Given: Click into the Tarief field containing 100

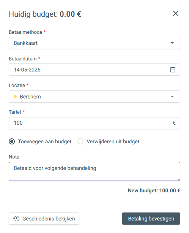Looking at the screenshot, I should [94, 123].
